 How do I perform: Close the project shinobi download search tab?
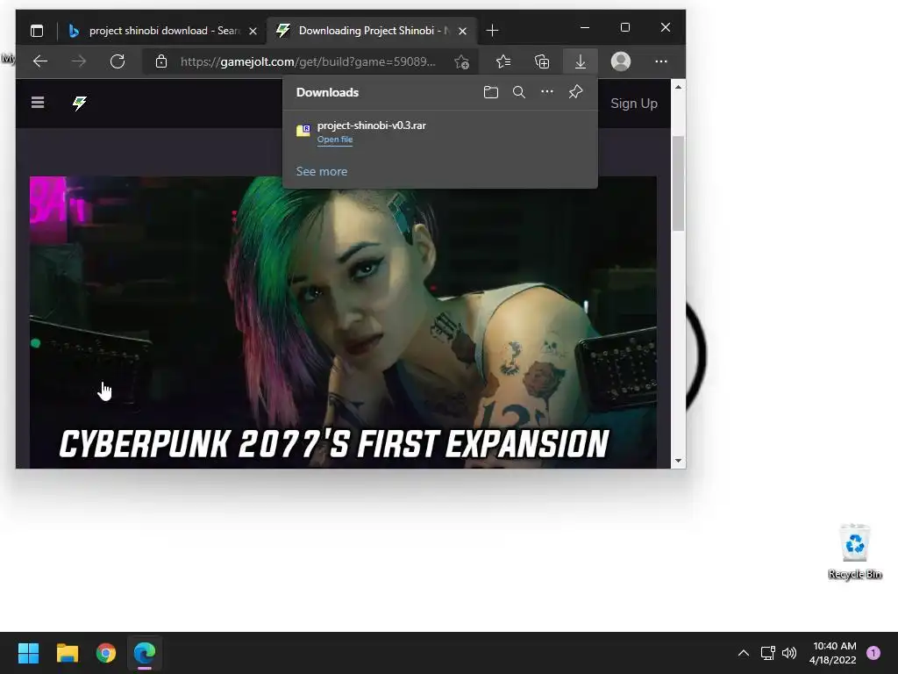point(253,31)
